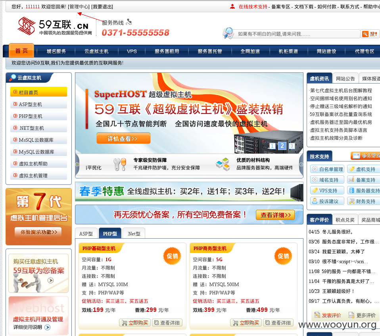Open 备案专区 top link
The width and height of the screenshot is (380, 336).
click(x=281, y=7)
